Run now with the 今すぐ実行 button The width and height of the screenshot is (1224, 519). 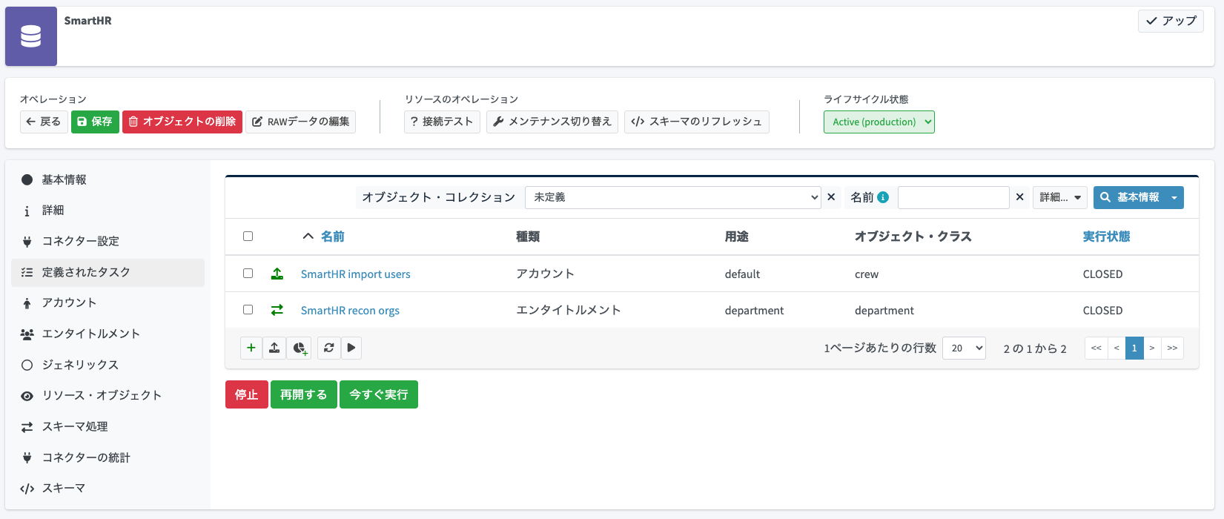point(379,394)
